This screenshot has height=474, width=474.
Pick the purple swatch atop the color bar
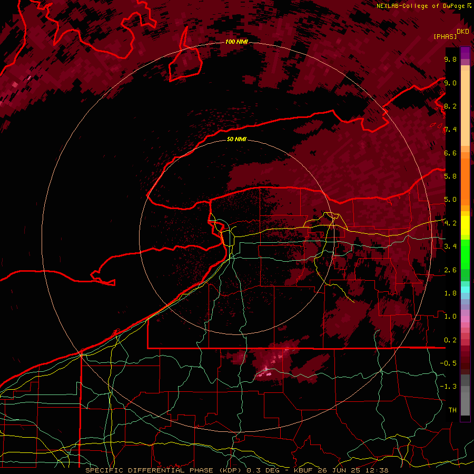(465, 53)
